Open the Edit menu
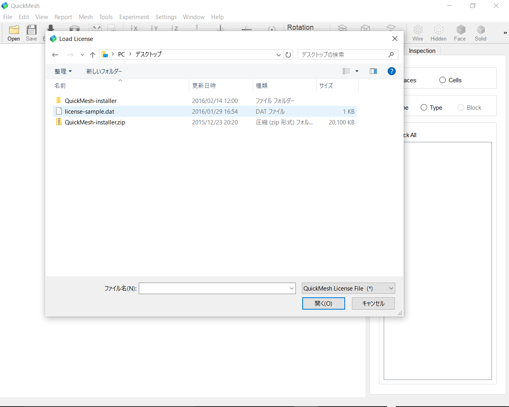The width and height of the screenshot is (509, 407). pos(24,17)
